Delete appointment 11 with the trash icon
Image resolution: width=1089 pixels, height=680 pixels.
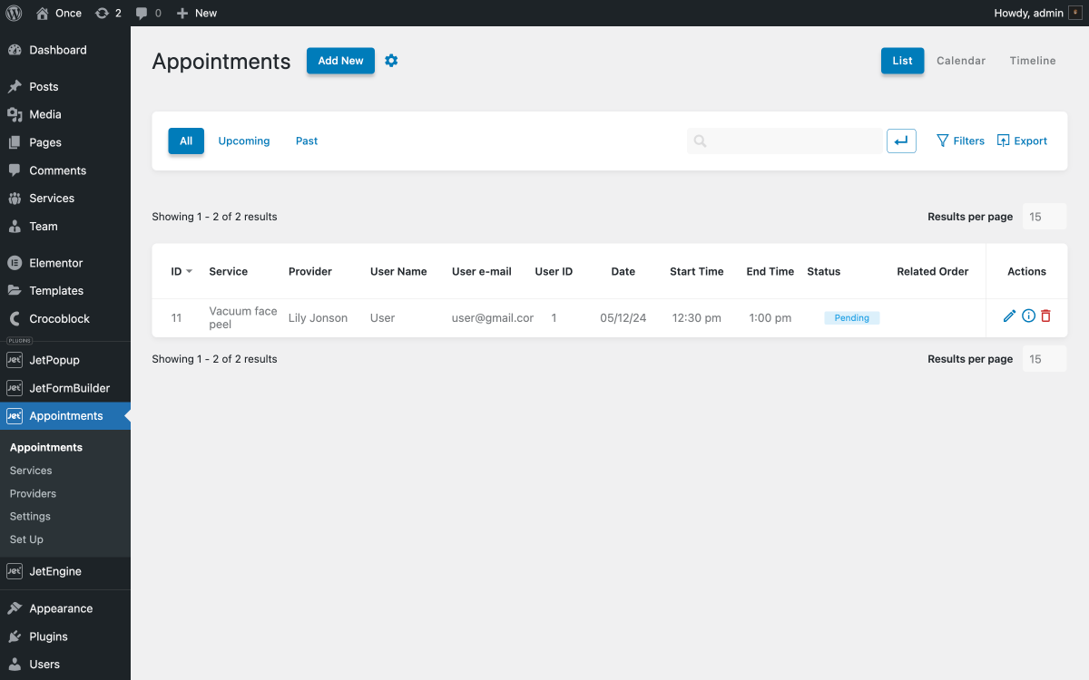point(1046,316)
